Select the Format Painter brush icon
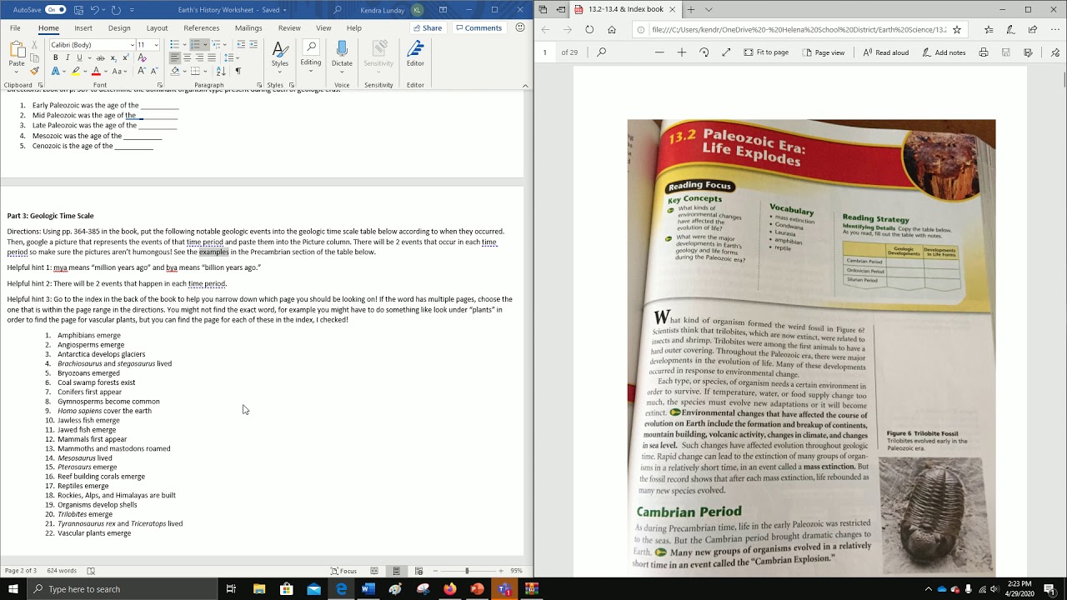The image size is (1067, 600). pyautogui.click(x=35, y=71)
